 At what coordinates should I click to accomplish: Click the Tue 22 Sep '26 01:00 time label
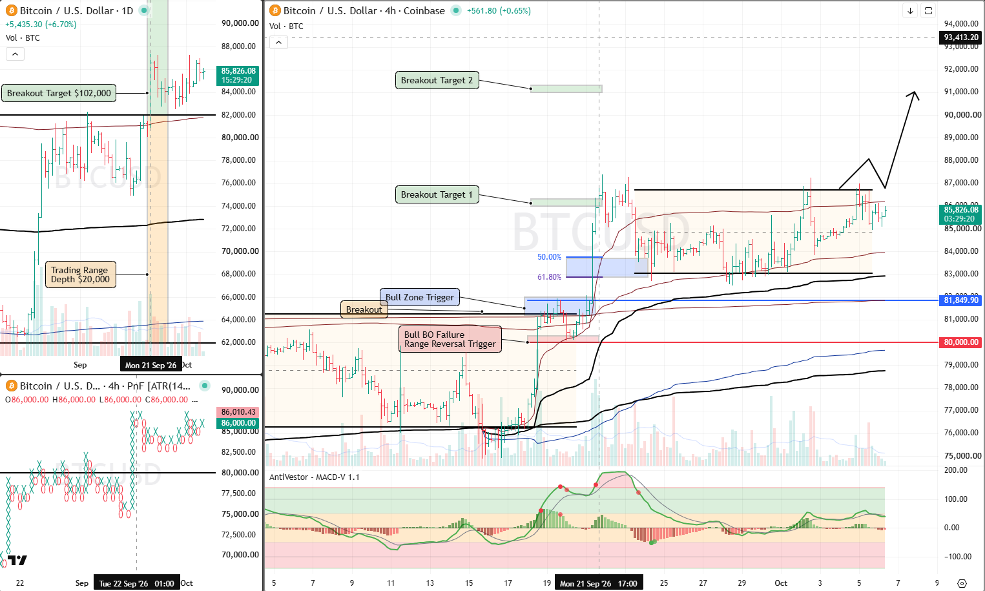136,583
